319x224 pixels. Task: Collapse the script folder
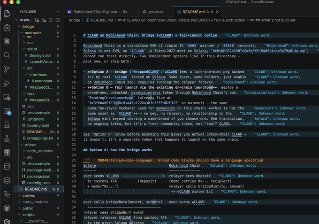pos(32,49)
